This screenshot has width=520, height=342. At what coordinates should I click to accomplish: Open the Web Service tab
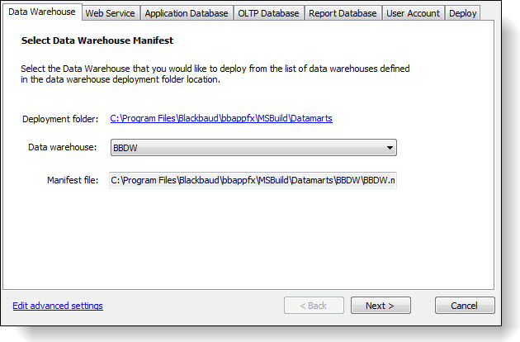[110, 13]
